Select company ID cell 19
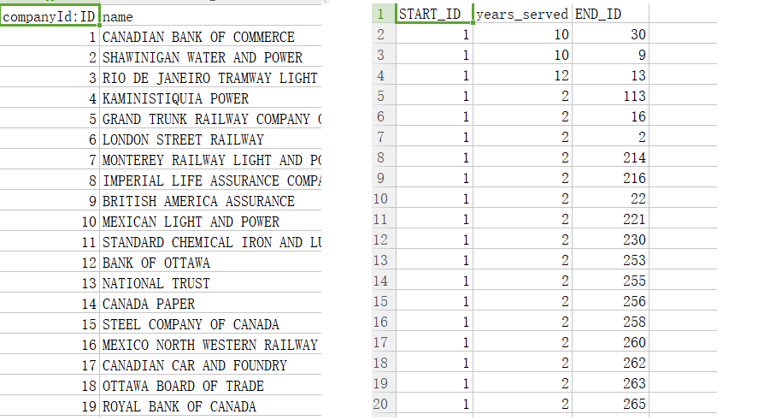 pyautogui.click(x=50, y=406)
